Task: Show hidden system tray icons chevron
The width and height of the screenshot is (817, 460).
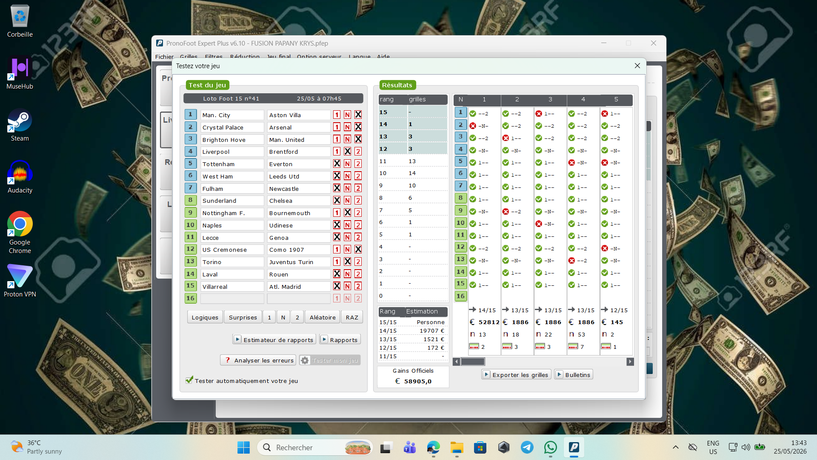Action: click(676, 447)
